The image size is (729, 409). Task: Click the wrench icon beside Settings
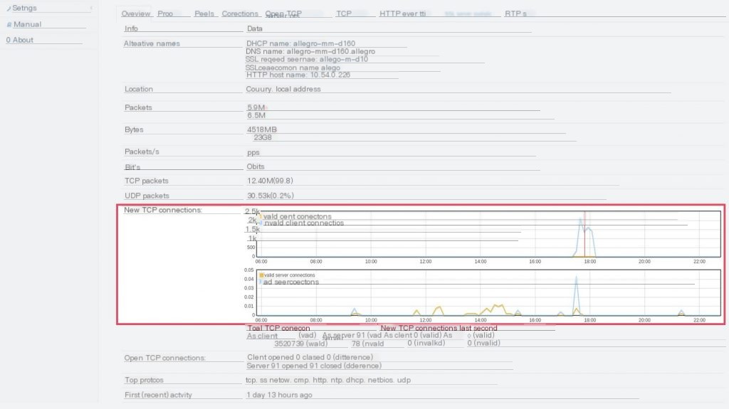tap(9, 9)
